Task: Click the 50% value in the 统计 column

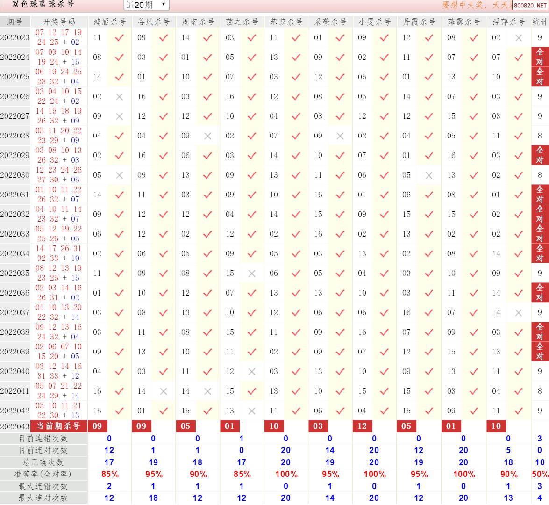Action: click(x=540, y=474)
